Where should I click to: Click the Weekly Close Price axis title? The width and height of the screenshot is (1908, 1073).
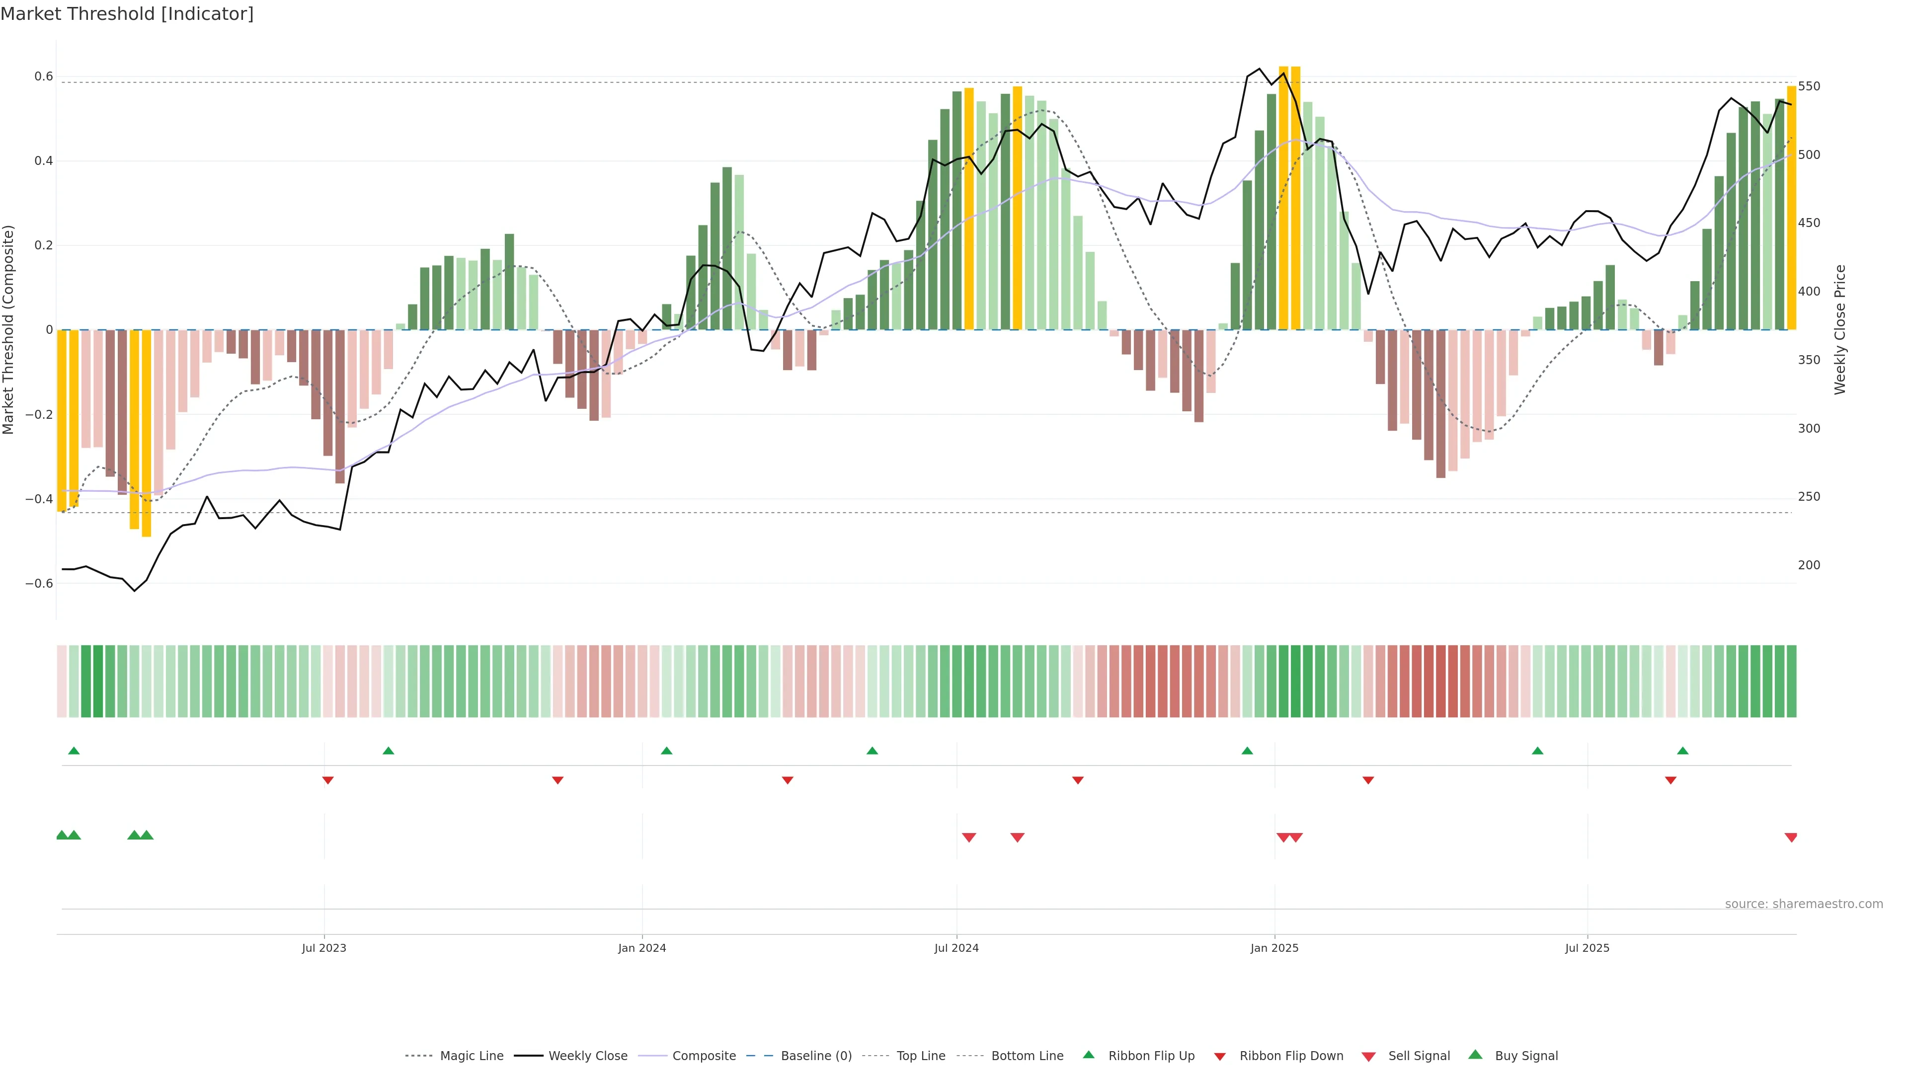[1840, 329]
